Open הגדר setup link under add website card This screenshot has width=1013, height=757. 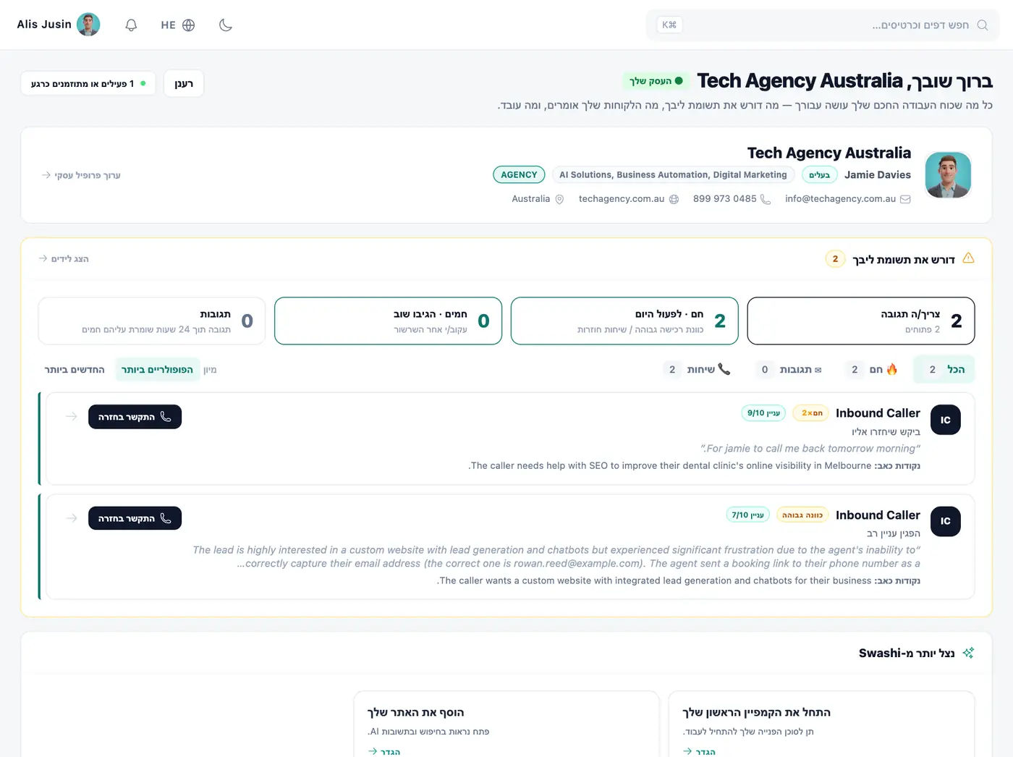pyautogui.click(x=384, y=752)
